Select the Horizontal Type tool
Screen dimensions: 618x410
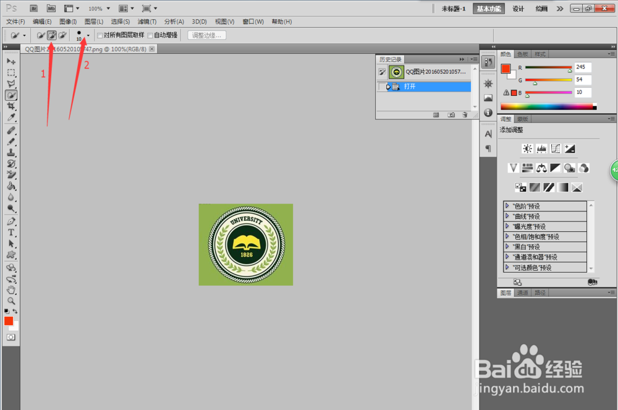[11, 233]
